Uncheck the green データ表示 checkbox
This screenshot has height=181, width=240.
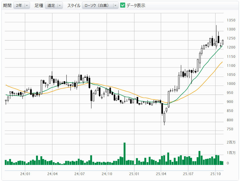click(123, 5)
